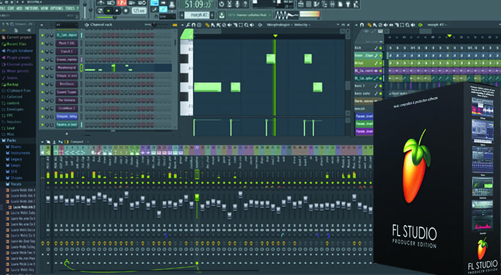Click the question mark help icon
Viewport: 501px width, 275px height.
coord(245,4)
